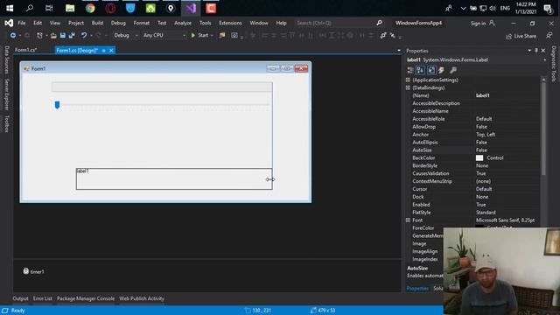The height and width of the screenshot is (315, 560).
Task: Open Chrome from the Windows taskbar
Action: (x=90, y=8)
